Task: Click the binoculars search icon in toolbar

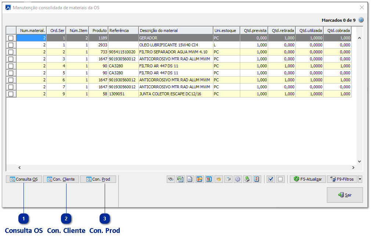Action: point(170,179)
